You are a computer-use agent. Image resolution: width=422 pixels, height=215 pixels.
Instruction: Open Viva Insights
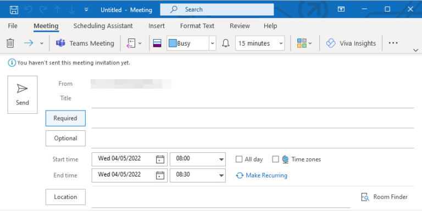[351, 43]
